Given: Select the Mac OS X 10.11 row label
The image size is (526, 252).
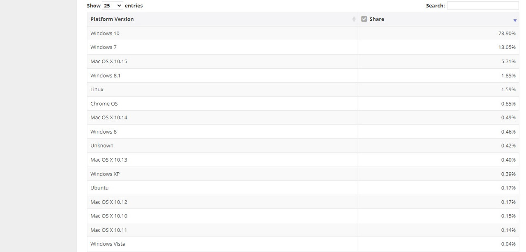Looking at the screenshot, I should coord(109,230).
